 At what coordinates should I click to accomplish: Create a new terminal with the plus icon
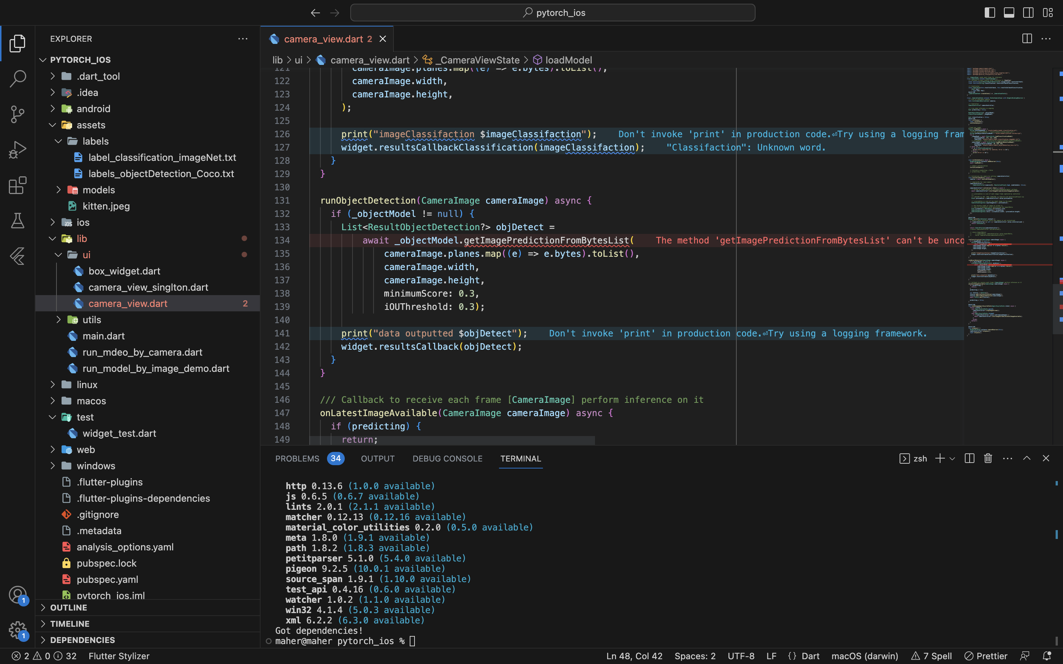[x=940, y=458]
